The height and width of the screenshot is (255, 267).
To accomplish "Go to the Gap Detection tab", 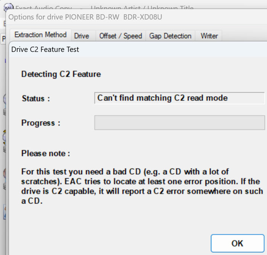I will [x=170, y=36].
